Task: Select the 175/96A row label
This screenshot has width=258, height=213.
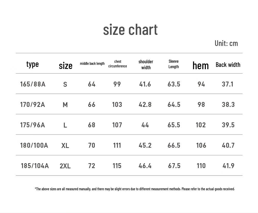Action: coord(33,125)
